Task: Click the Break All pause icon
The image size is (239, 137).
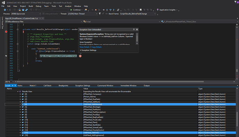Action: (x=92, y=10)
